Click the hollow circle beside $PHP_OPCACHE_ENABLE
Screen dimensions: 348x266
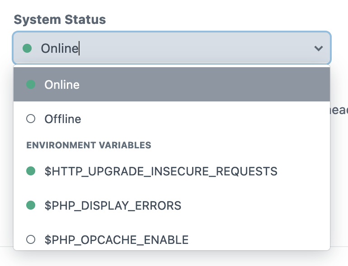click(x=31, y=239)
